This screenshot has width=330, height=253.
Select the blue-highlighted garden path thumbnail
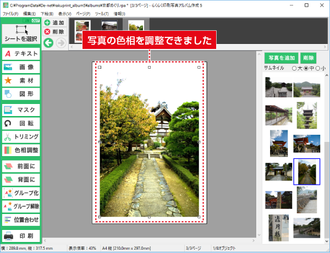pos(307,172)
